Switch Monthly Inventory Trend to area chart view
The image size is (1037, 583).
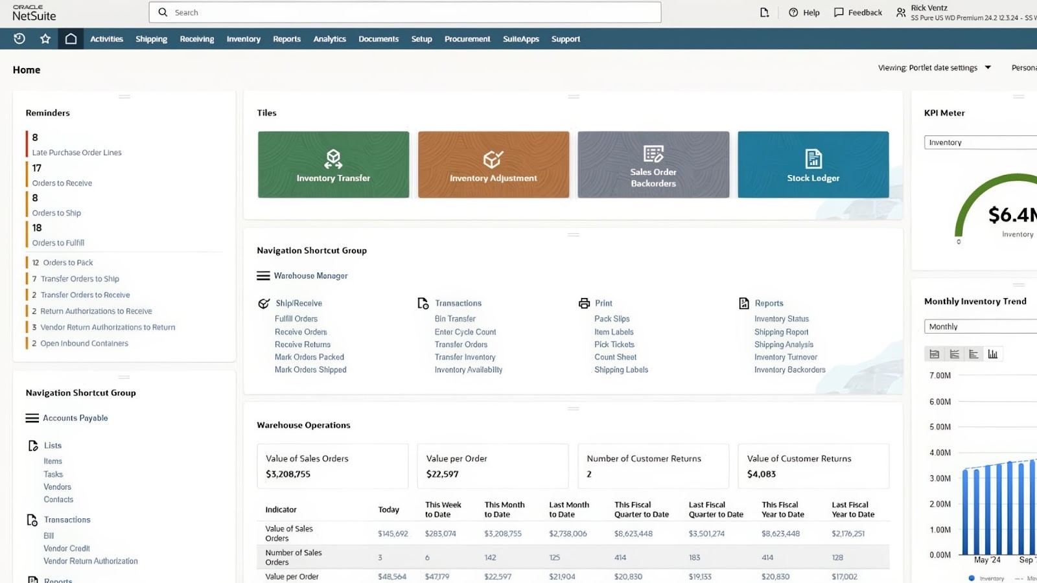935,354
